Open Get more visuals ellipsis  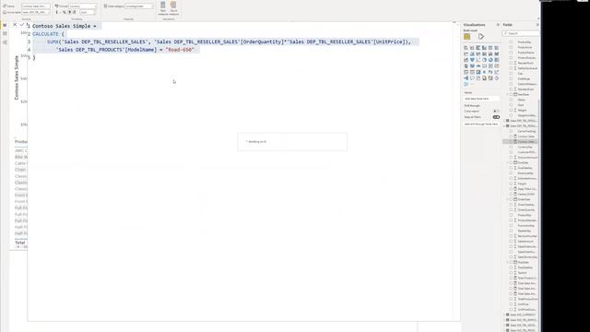click(472, 84)
